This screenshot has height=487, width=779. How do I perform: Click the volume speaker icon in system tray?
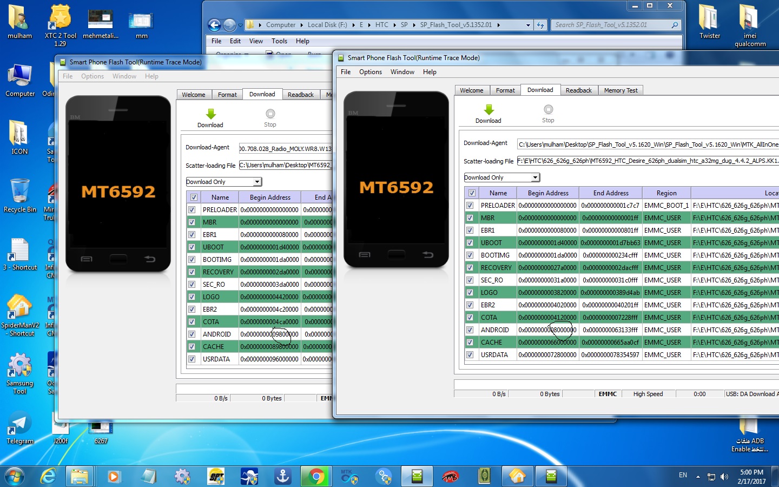click(724, 477)
